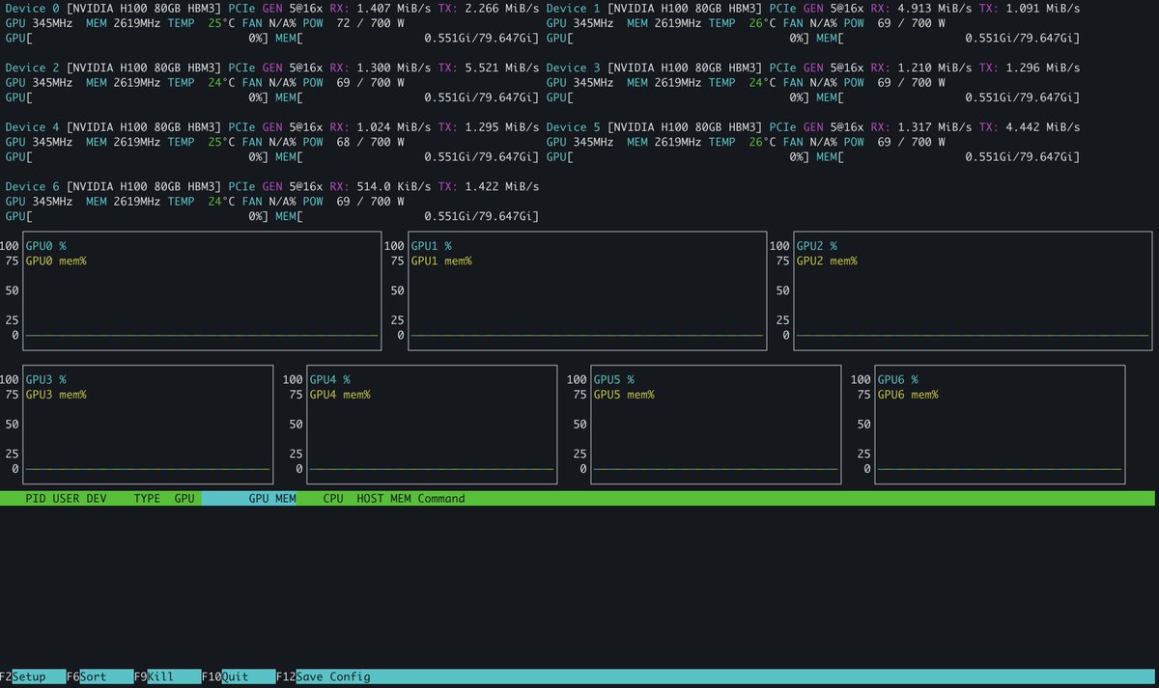1159x688 pixels.
Task: Click the TYPE column header
Action: [147, 499]
